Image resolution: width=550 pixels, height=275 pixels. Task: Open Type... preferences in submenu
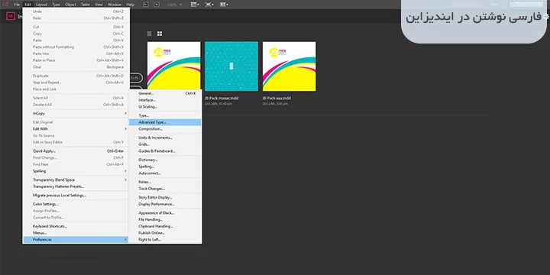(165, 115)
